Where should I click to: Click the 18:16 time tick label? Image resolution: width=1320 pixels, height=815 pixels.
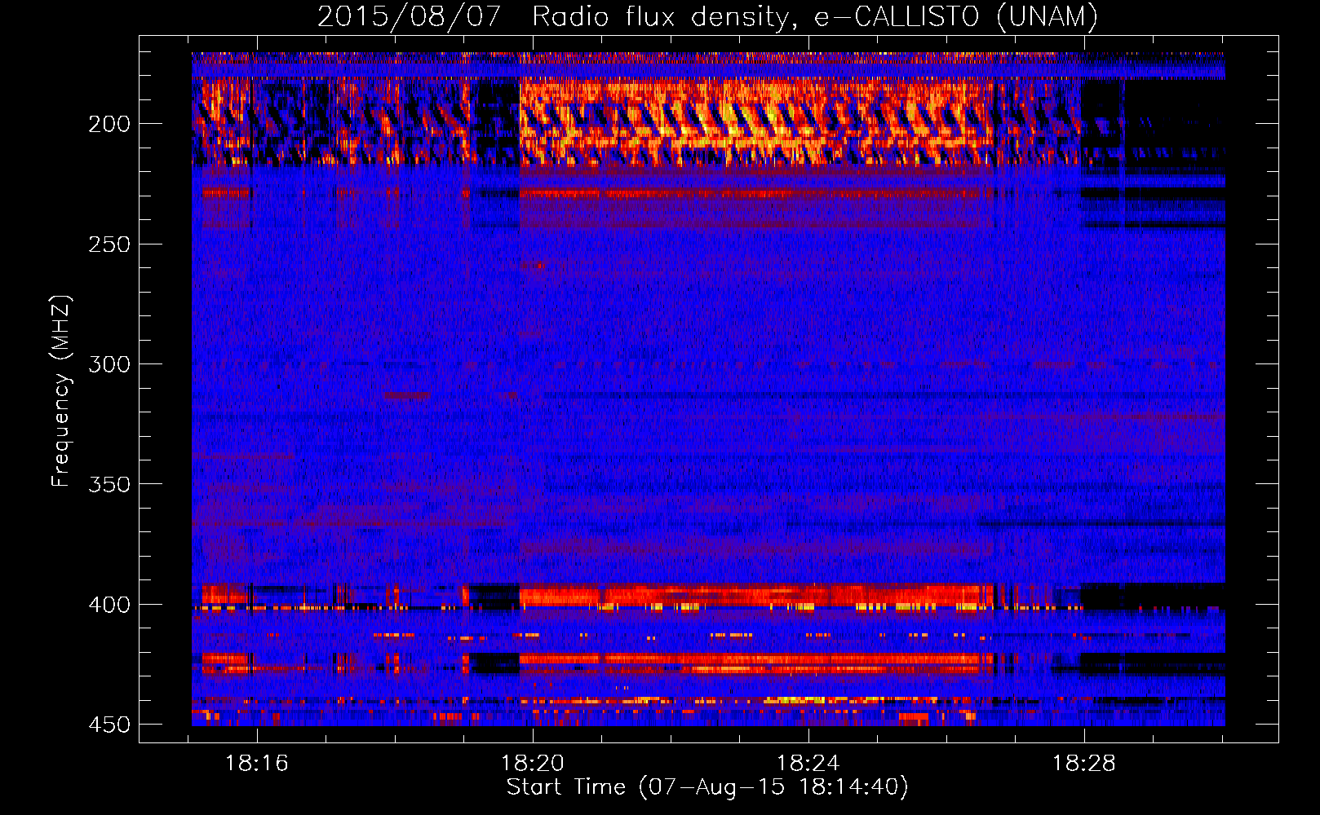click(x=257, y=764)
